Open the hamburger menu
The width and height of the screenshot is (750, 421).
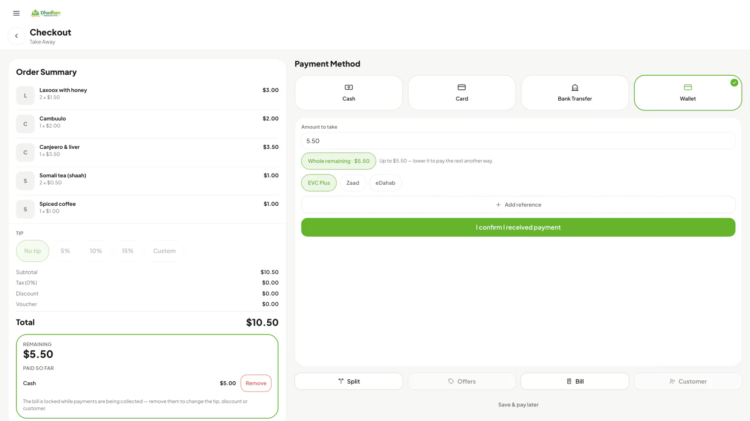point(16,13)
